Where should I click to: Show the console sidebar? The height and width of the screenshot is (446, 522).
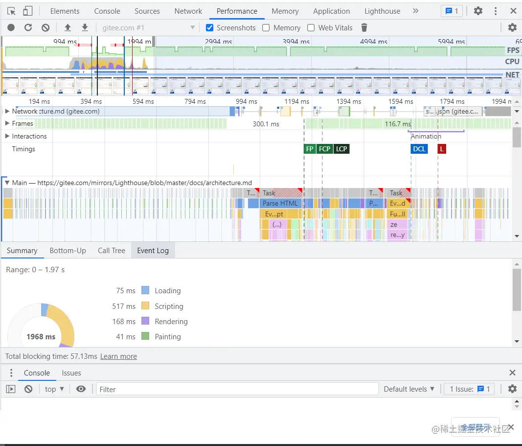click(11, 389)
